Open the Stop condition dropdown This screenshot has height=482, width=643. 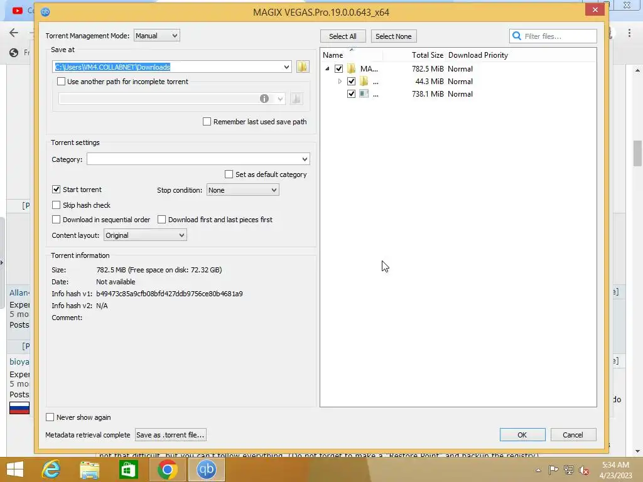(x=243, y=190)
